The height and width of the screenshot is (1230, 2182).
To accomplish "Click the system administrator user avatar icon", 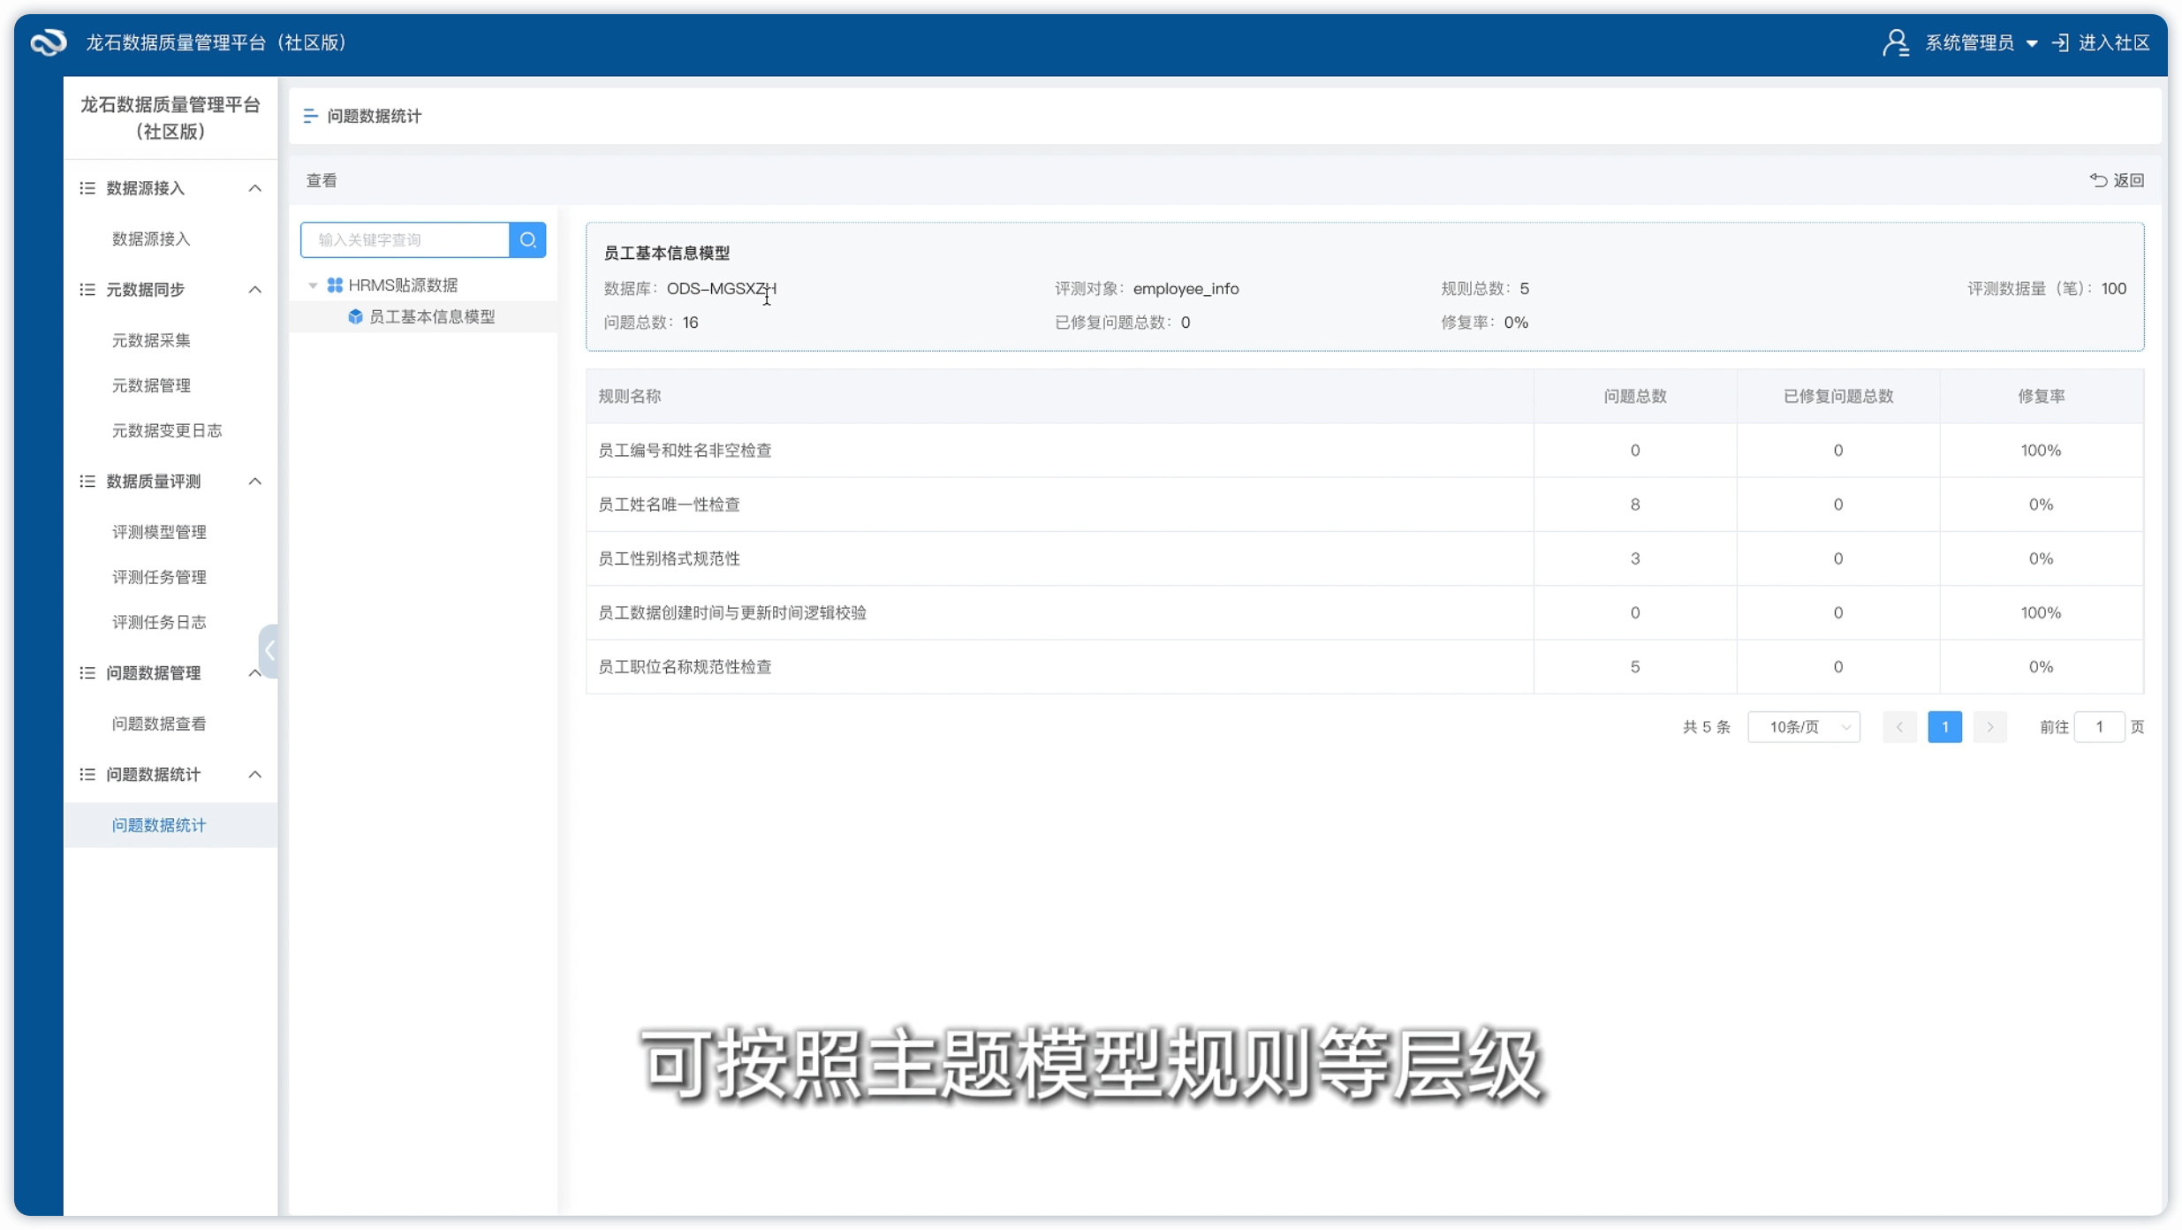I will (x=1895, y=42).
